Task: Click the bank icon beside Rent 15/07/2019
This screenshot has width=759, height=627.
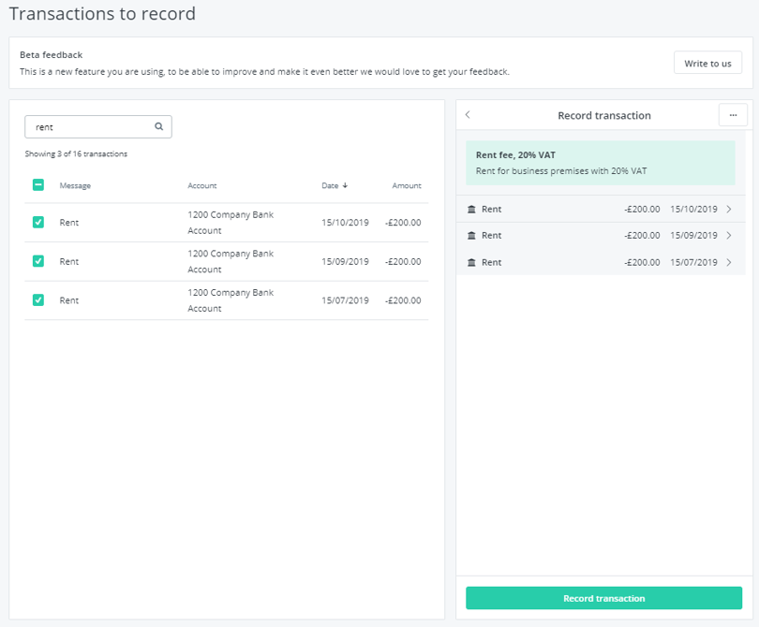Action: [470, 262]
